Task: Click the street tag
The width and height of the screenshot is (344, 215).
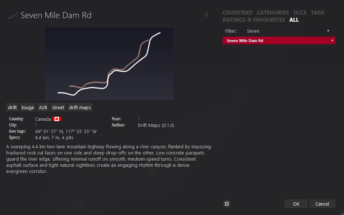Action: (x=58, y=107)
